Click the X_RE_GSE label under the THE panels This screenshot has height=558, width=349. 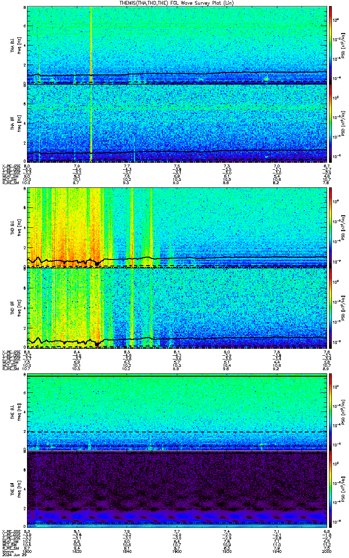coord(10,531)
